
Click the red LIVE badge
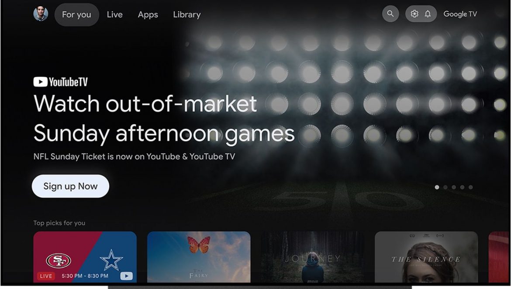click(46, 276)
